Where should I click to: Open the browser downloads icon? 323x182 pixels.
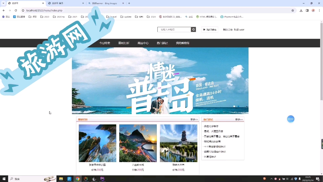point(300,10)
